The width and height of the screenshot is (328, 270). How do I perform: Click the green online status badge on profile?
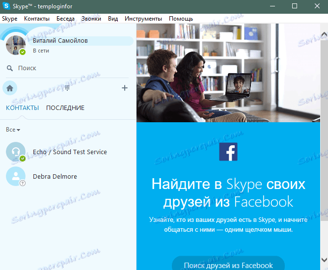pyautogui.click(x=23, y=52)
